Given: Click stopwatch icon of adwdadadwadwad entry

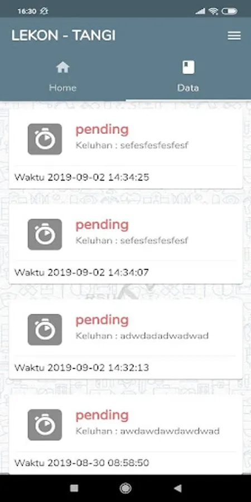Looking at the screenshot, I should pyautogui.click(x=45, y=330).
